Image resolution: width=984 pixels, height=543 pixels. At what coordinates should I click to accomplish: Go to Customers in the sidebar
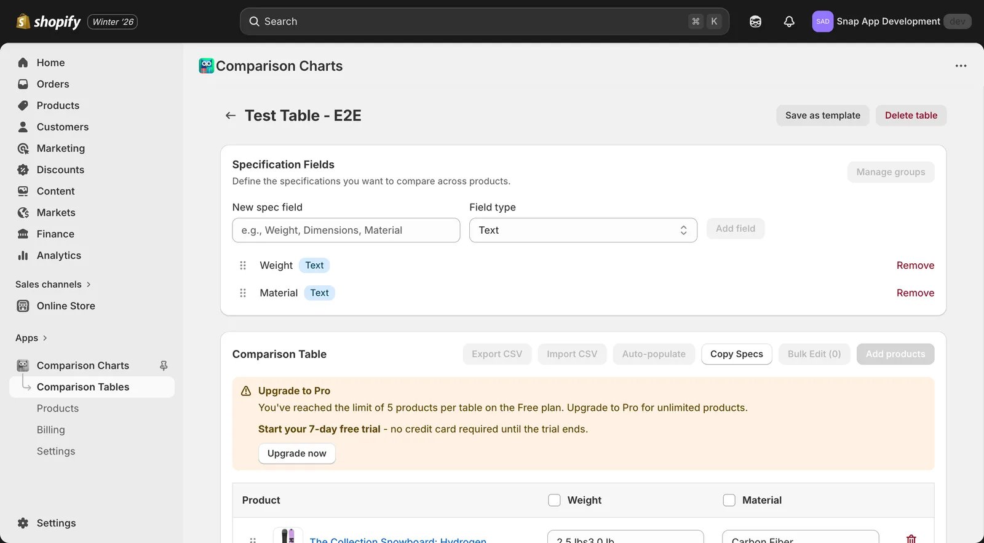coord(63,127)
